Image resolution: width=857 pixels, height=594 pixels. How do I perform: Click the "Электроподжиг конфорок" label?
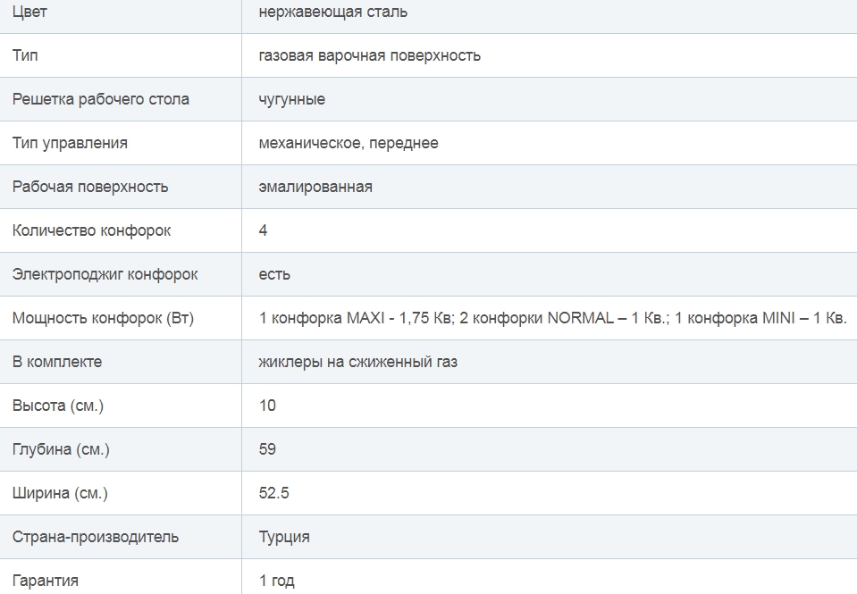tap(105, 274)
